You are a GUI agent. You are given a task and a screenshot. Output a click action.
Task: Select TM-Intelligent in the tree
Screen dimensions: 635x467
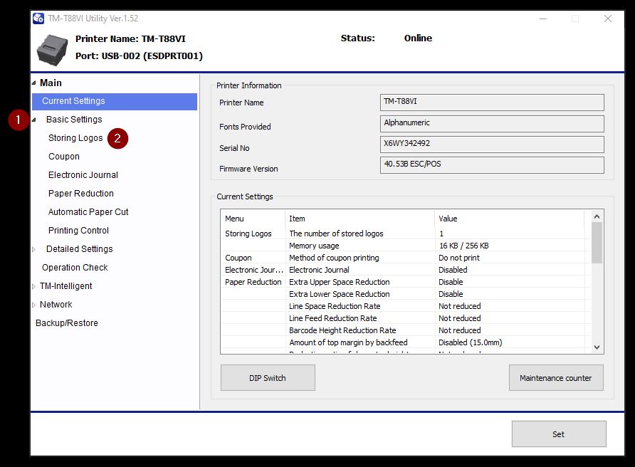66,286
